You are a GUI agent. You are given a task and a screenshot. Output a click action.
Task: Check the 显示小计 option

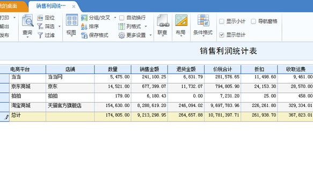pyautogui.click(x=222, y=21)
